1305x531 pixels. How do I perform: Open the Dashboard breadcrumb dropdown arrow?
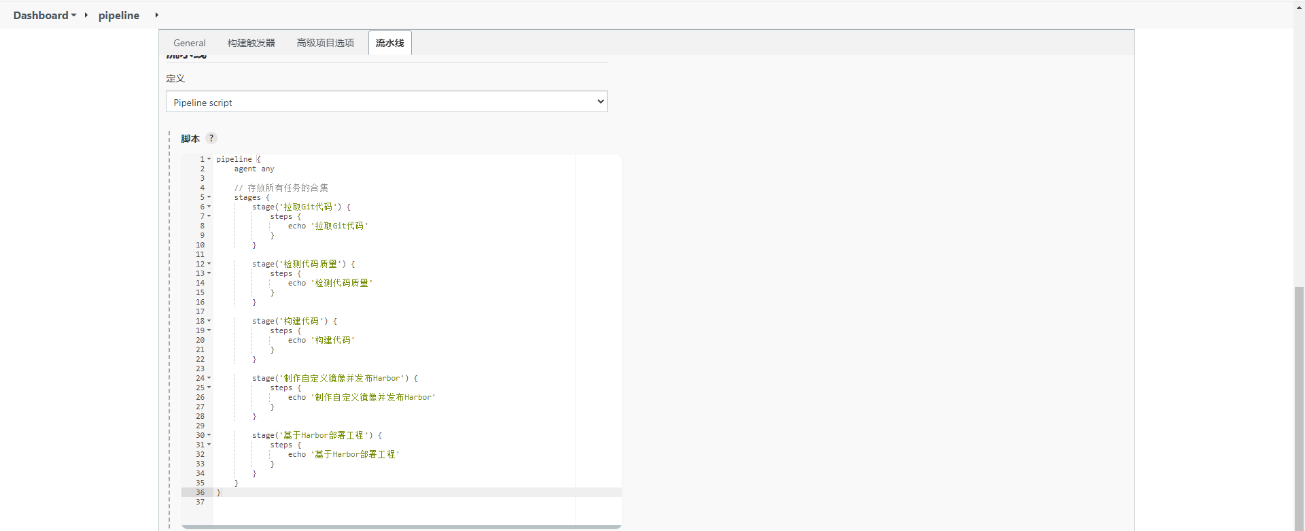[73, 15]
